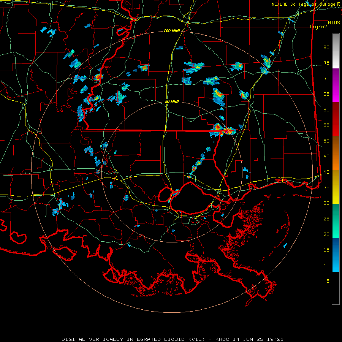Select the 40 value on the VIL scale
This screenshot has width=342, height=342.
(x=326, y=172)
